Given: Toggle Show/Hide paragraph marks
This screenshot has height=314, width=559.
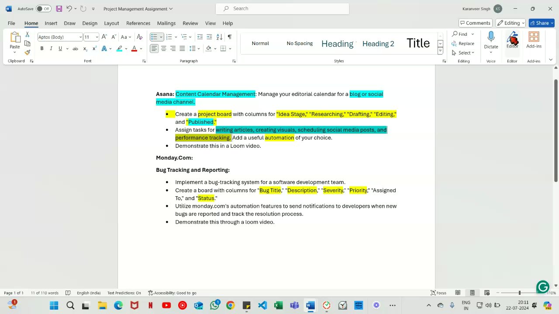Looking at the screenshot, I should click(x=229, y=37).
